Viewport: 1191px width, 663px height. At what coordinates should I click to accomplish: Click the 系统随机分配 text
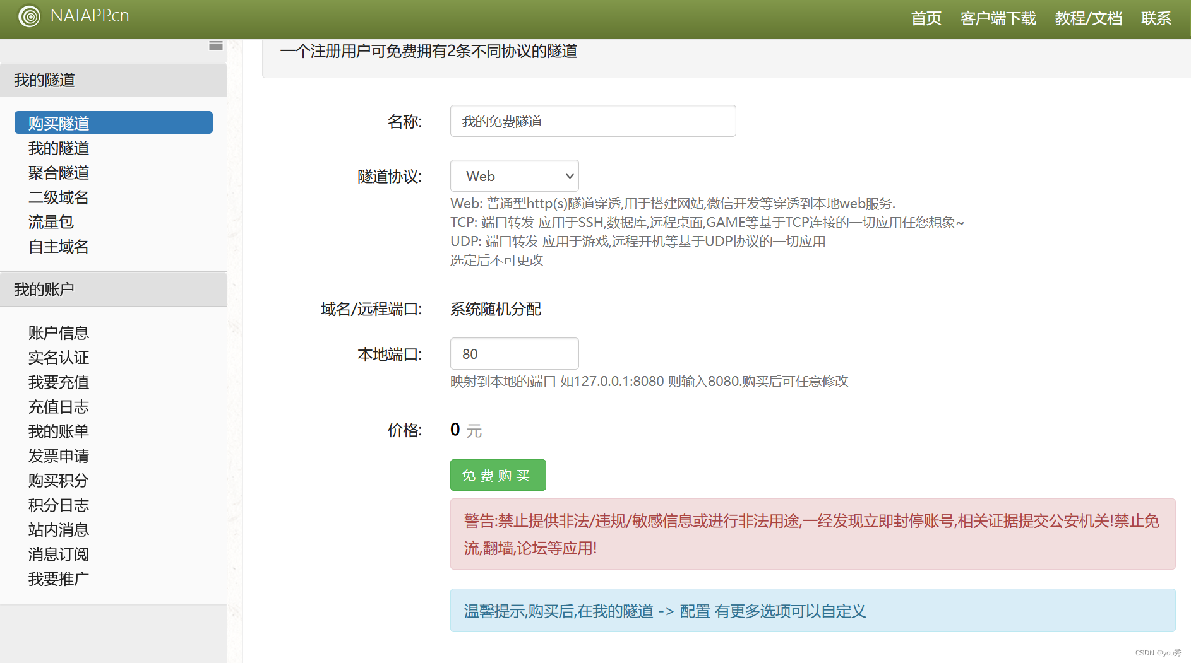(x=496, y=309)
